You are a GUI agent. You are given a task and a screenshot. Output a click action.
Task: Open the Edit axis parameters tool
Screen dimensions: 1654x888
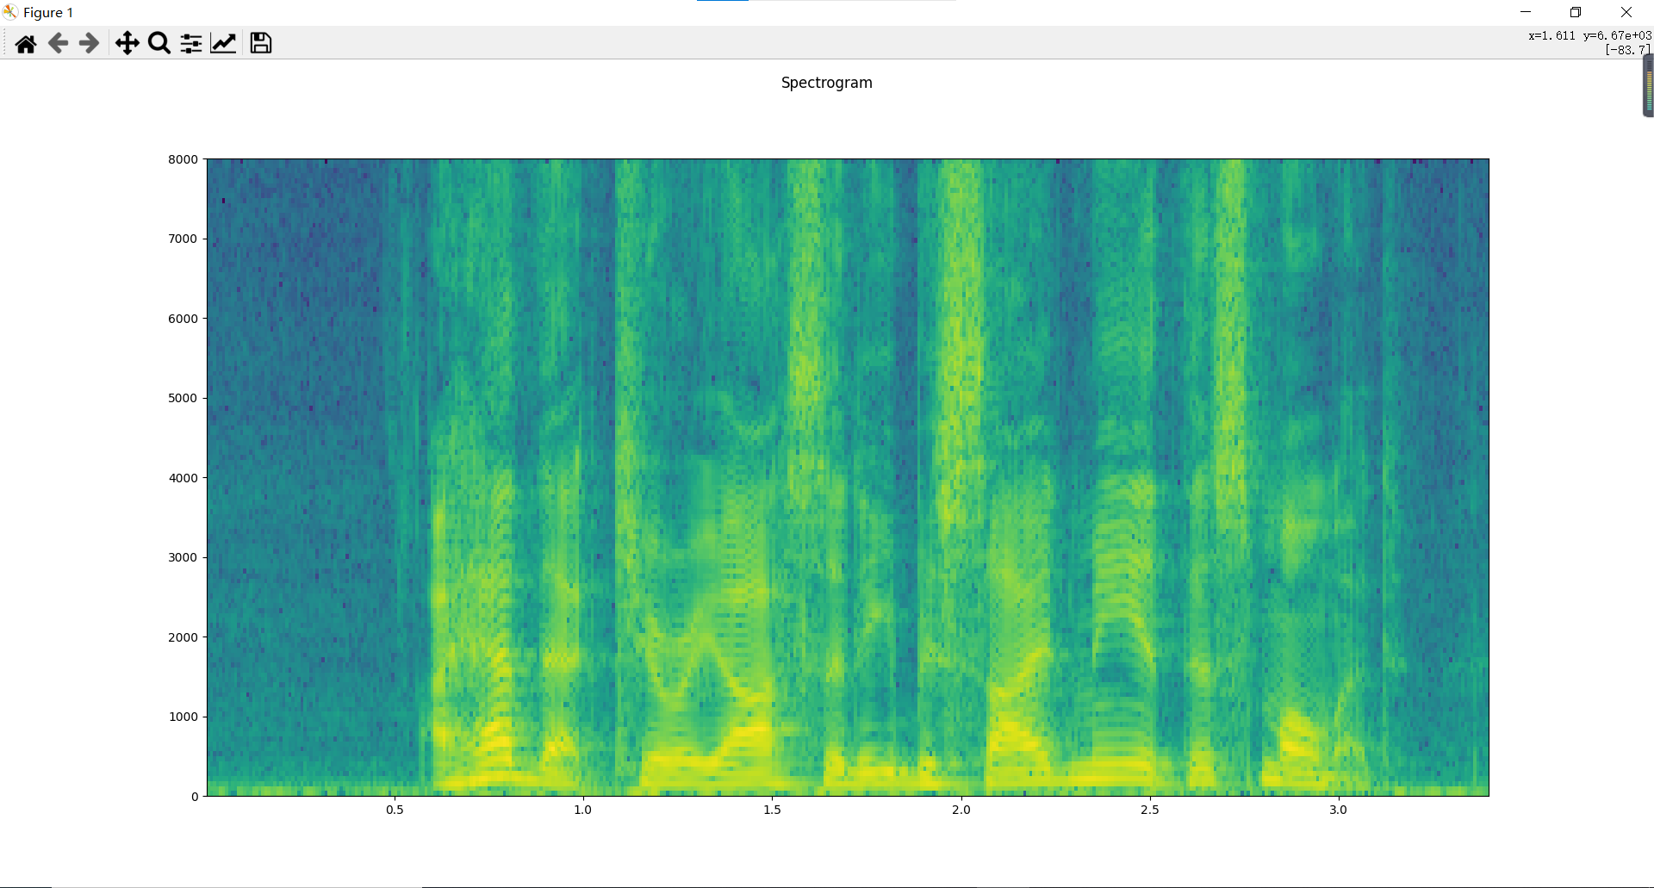click(x=223, y=43)
